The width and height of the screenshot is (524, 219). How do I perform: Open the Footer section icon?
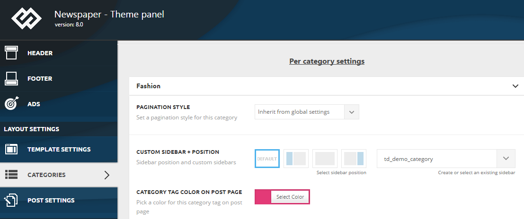point(11,79)
